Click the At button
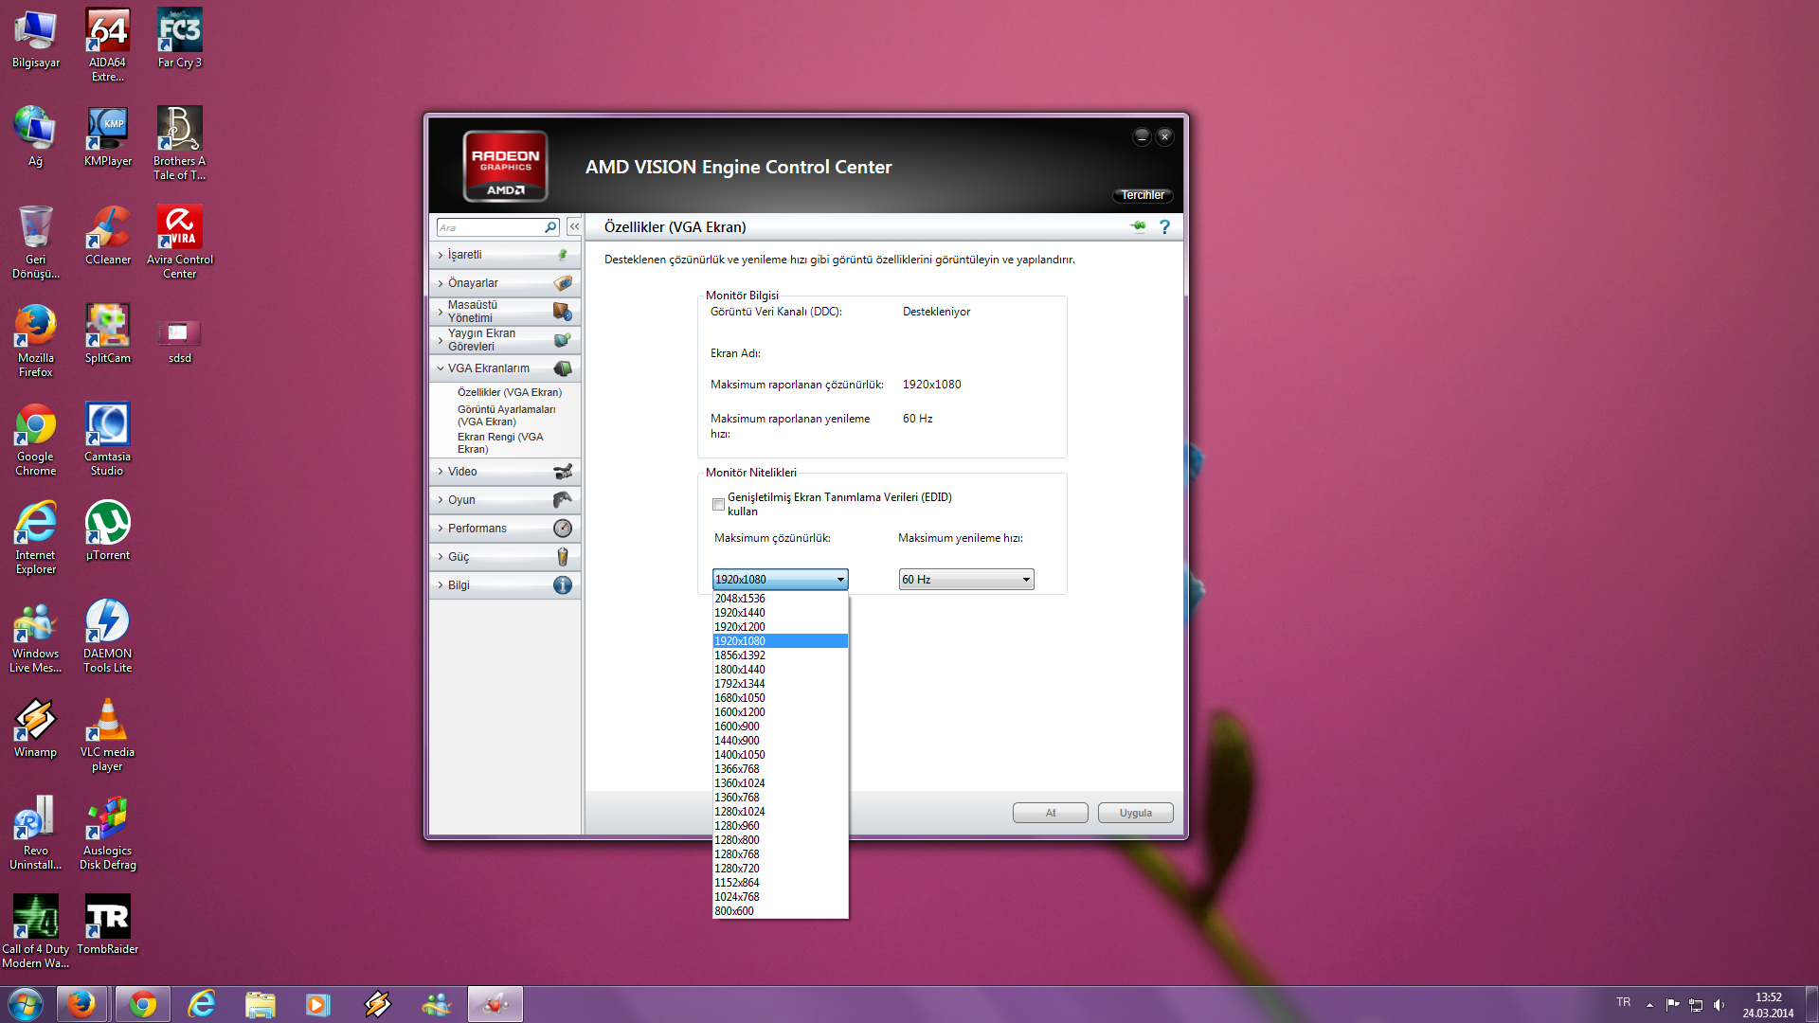Image resolution: width=1819 pixels, height=1023 pixels. (1050, 813)
